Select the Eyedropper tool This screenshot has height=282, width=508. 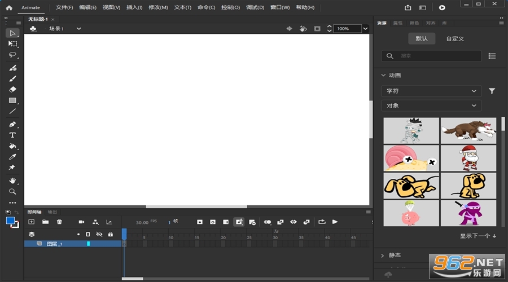click(x=12, y=157)
